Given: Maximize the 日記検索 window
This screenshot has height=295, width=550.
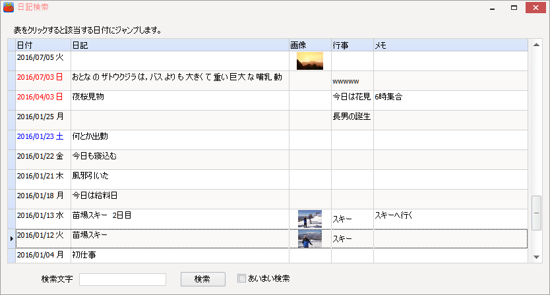Looking at the screenshot, I should click(x=514, y=8).
